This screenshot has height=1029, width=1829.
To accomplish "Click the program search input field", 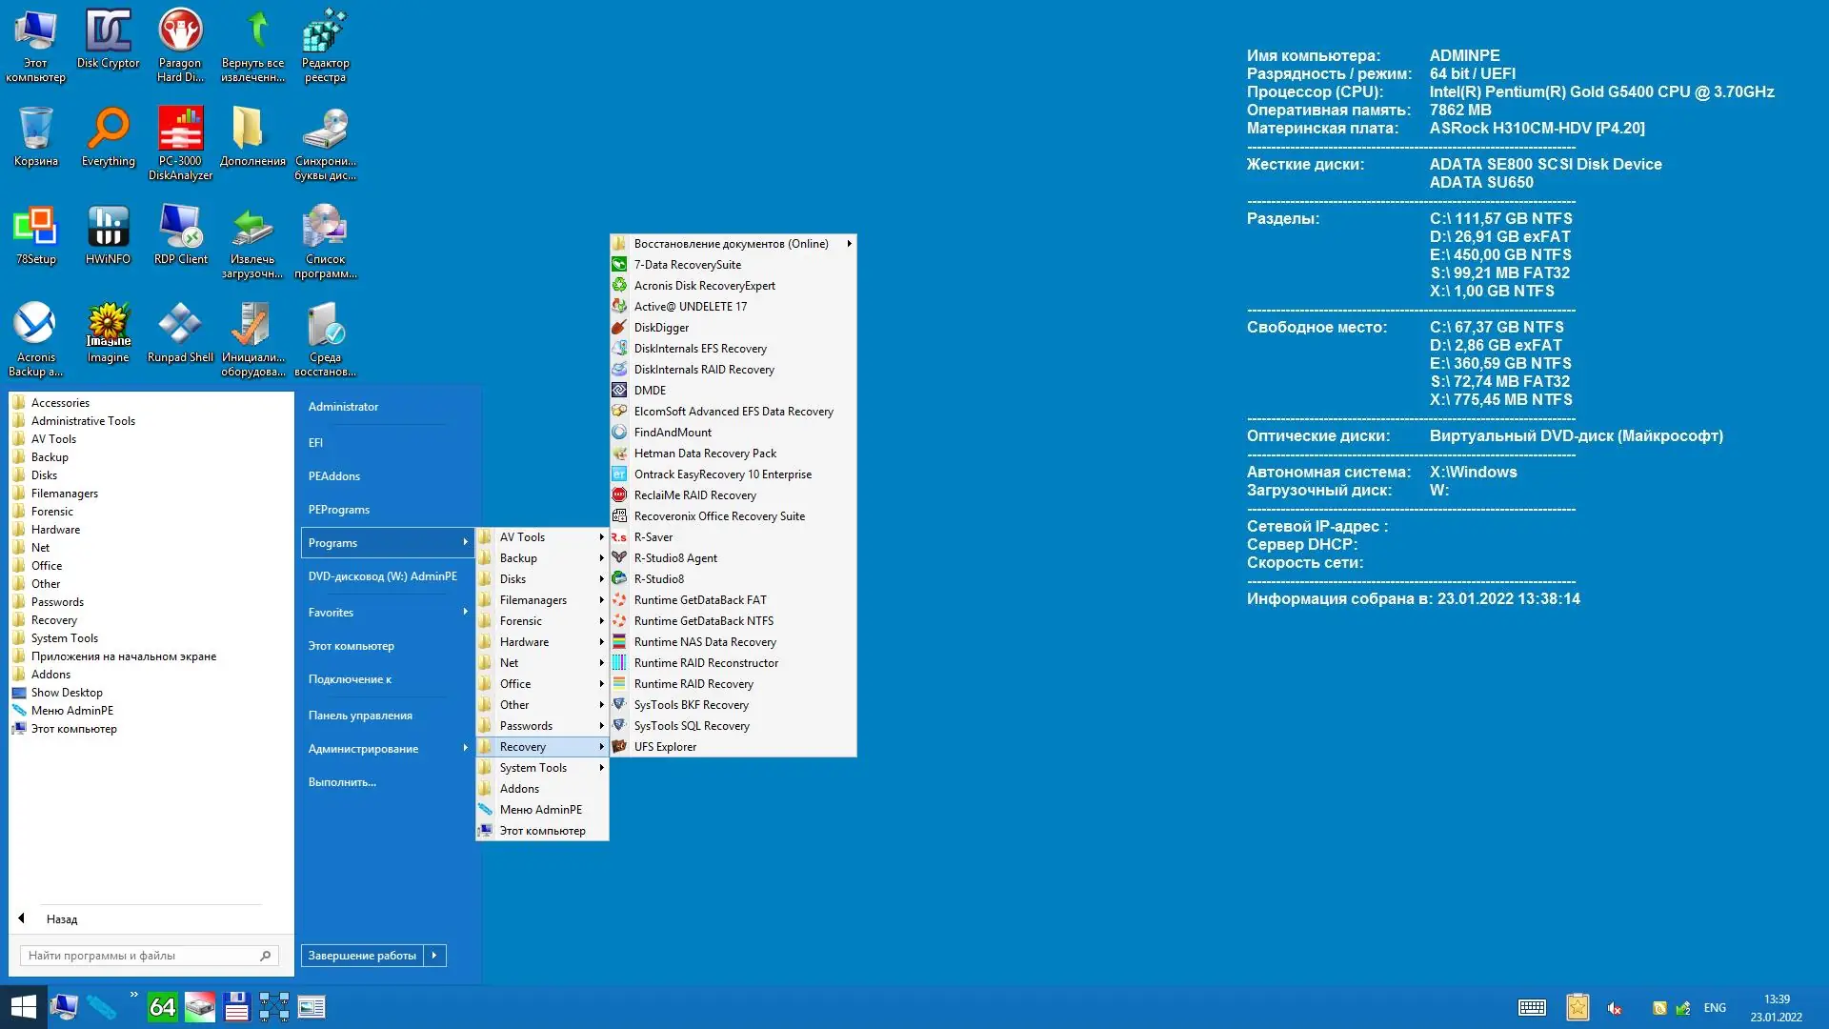I will pyautogui.click(x=138, y=956).
